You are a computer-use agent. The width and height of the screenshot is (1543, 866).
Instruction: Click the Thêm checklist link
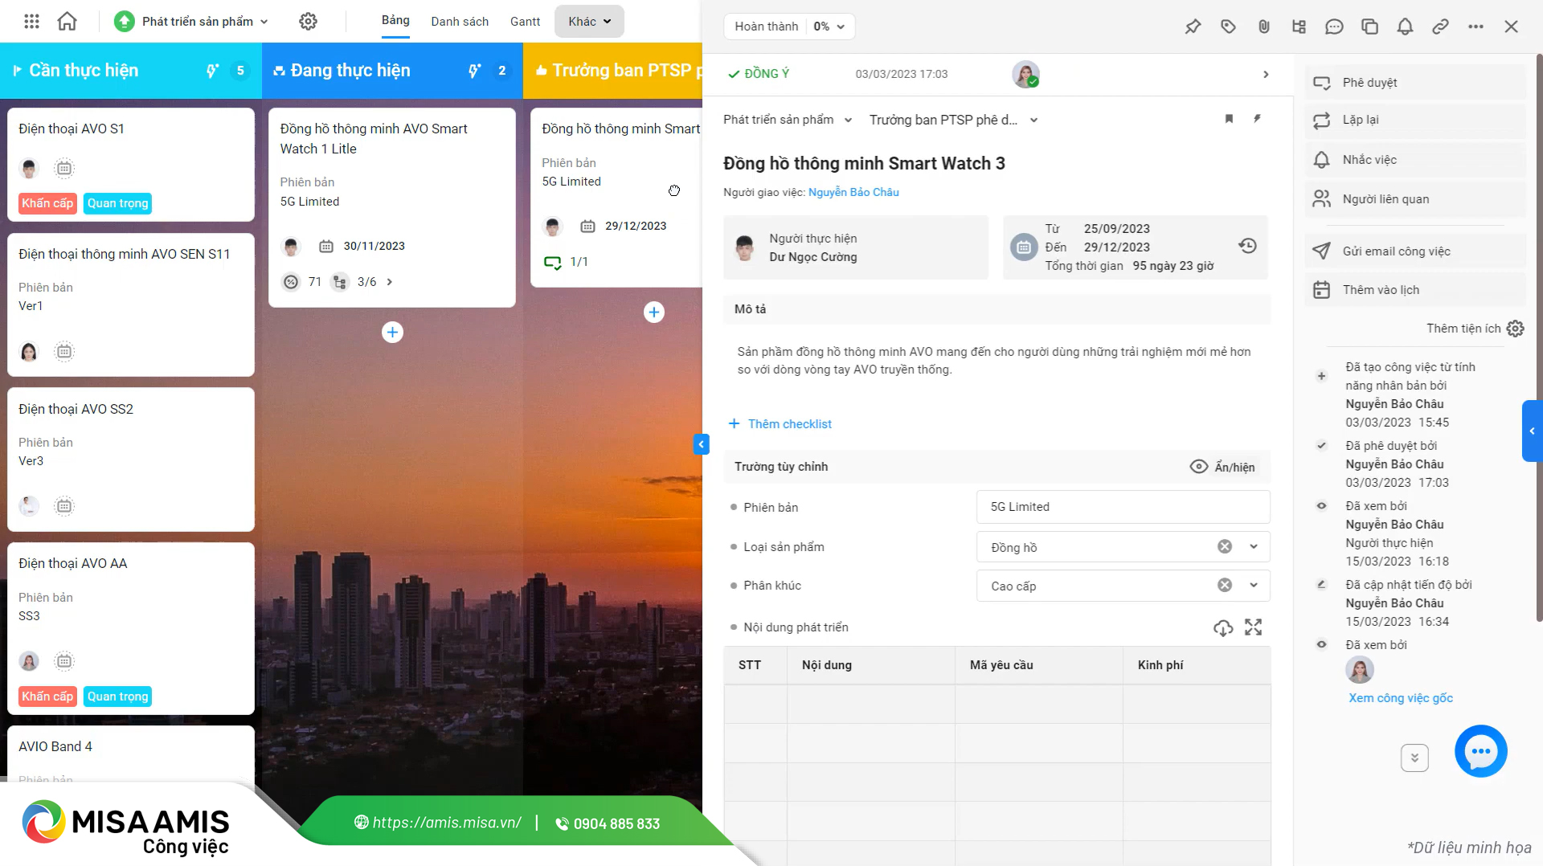[x=780, y=424]
